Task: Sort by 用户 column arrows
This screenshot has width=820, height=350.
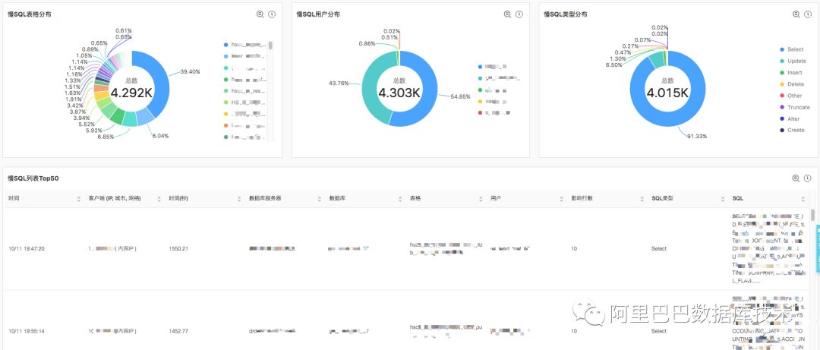Action: pyautogui.click(x=561, y=199)
